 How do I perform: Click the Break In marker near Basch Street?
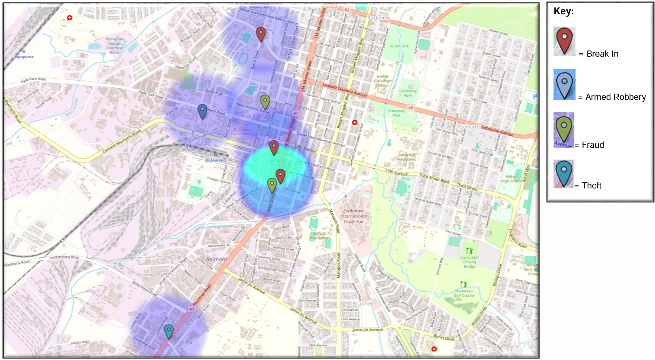[x=261, y=33]
